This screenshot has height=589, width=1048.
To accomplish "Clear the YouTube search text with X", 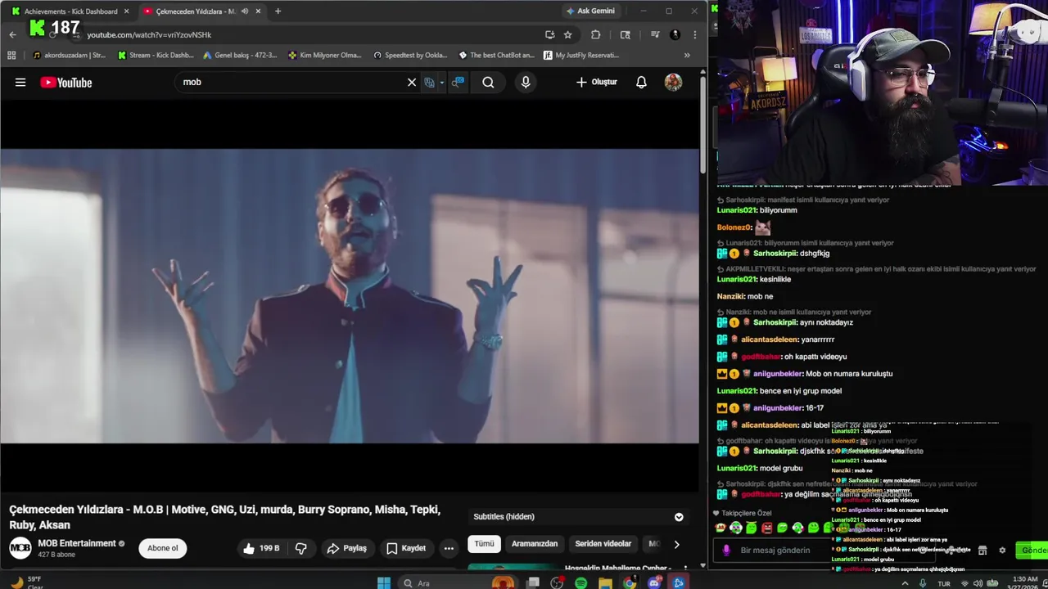I will (412, 82).
